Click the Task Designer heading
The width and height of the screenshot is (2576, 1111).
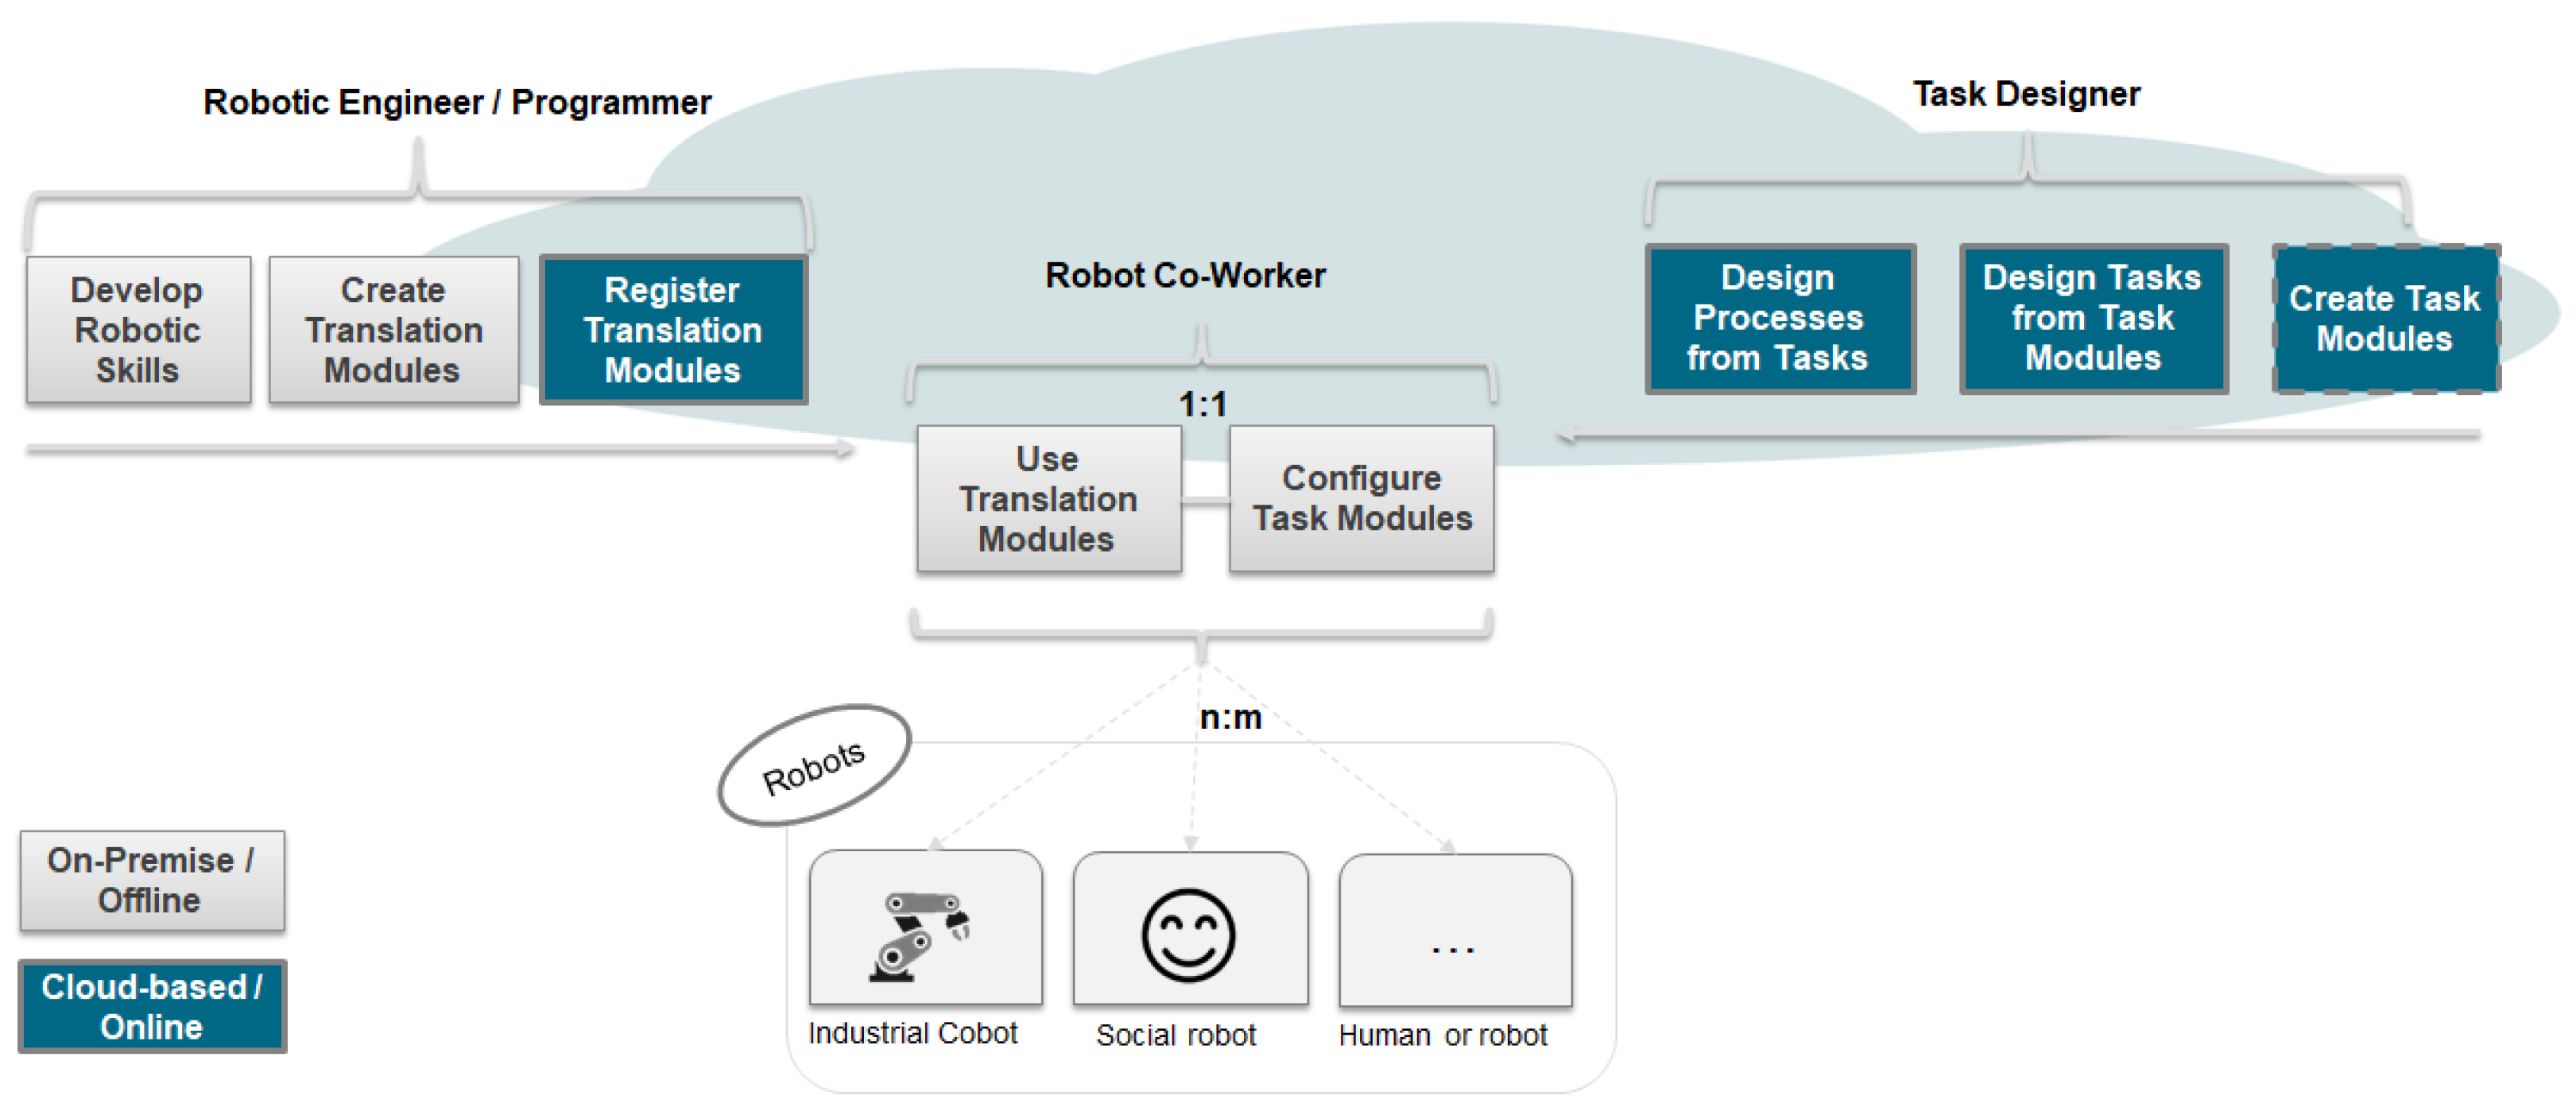click(x=2026, y=94)
